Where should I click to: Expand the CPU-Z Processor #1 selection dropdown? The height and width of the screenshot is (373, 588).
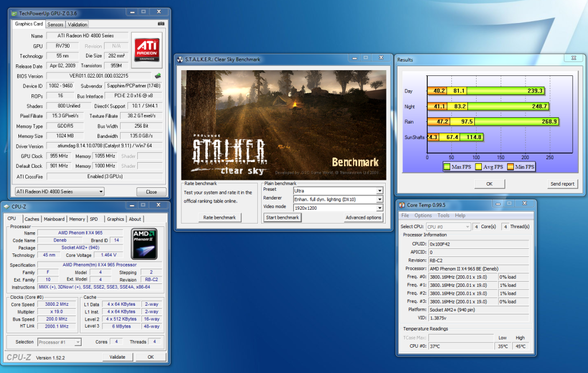click(x=78, y=342)
